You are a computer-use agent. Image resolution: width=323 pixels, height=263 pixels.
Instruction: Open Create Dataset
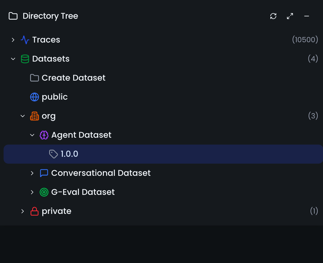pyautogui.click(x=74, y=78)
